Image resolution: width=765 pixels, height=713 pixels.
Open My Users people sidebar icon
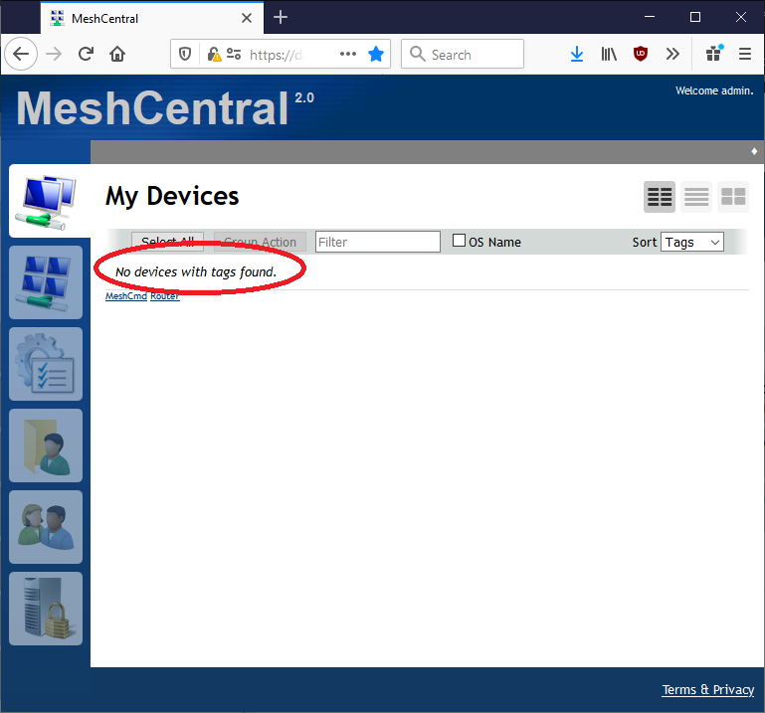click(46, 527)
